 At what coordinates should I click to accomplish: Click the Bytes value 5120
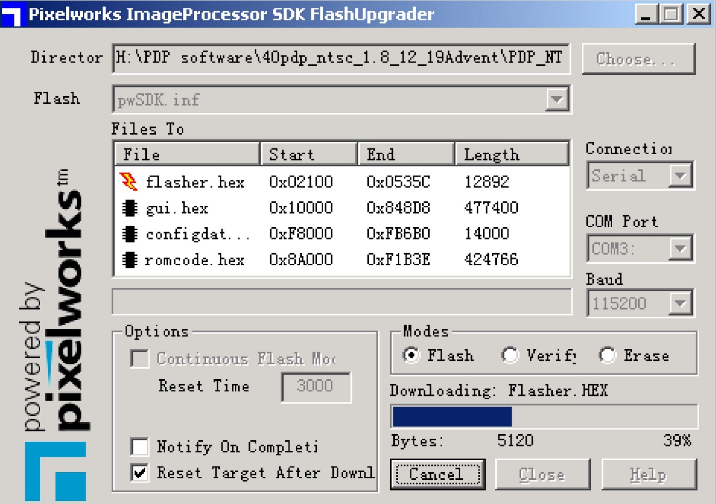(515, 441)
